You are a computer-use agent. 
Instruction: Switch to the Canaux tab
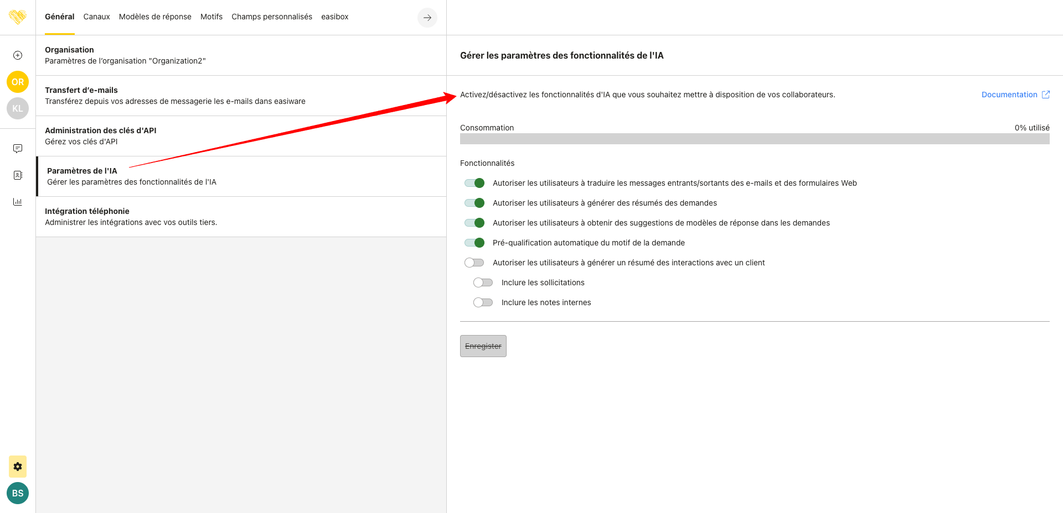pos(96,17)
